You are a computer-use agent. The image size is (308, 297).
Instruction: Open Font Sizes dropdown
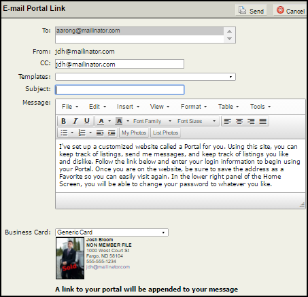click(196, 121)
